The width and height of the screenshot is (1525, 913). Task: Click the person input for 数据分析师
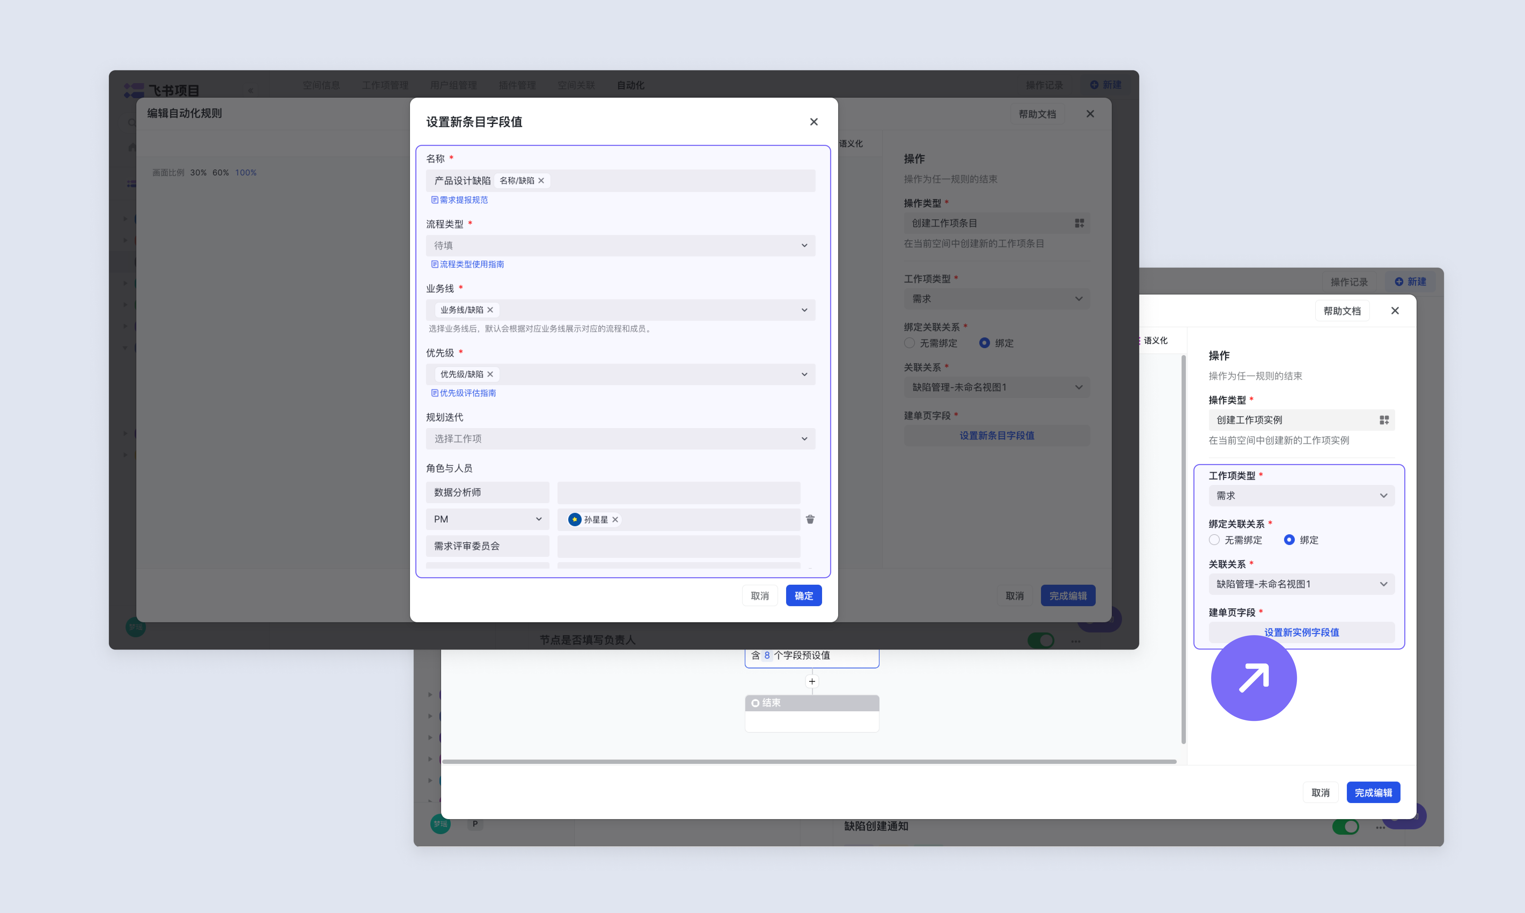(678, 492)
